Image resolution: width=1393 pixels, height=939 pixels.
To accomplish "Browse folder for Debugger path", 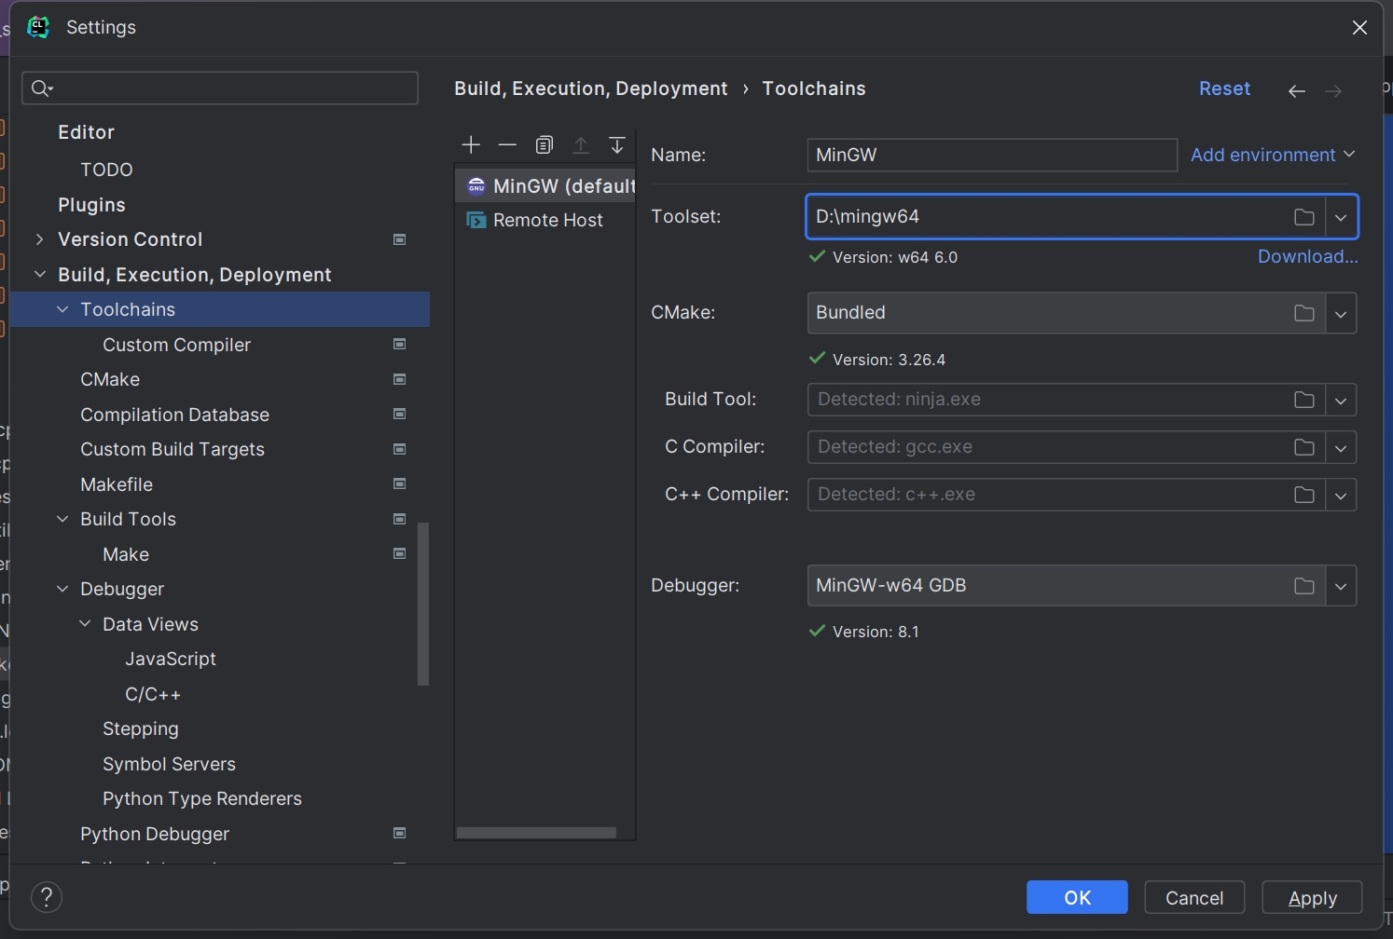I will [x=1304, y=586].
